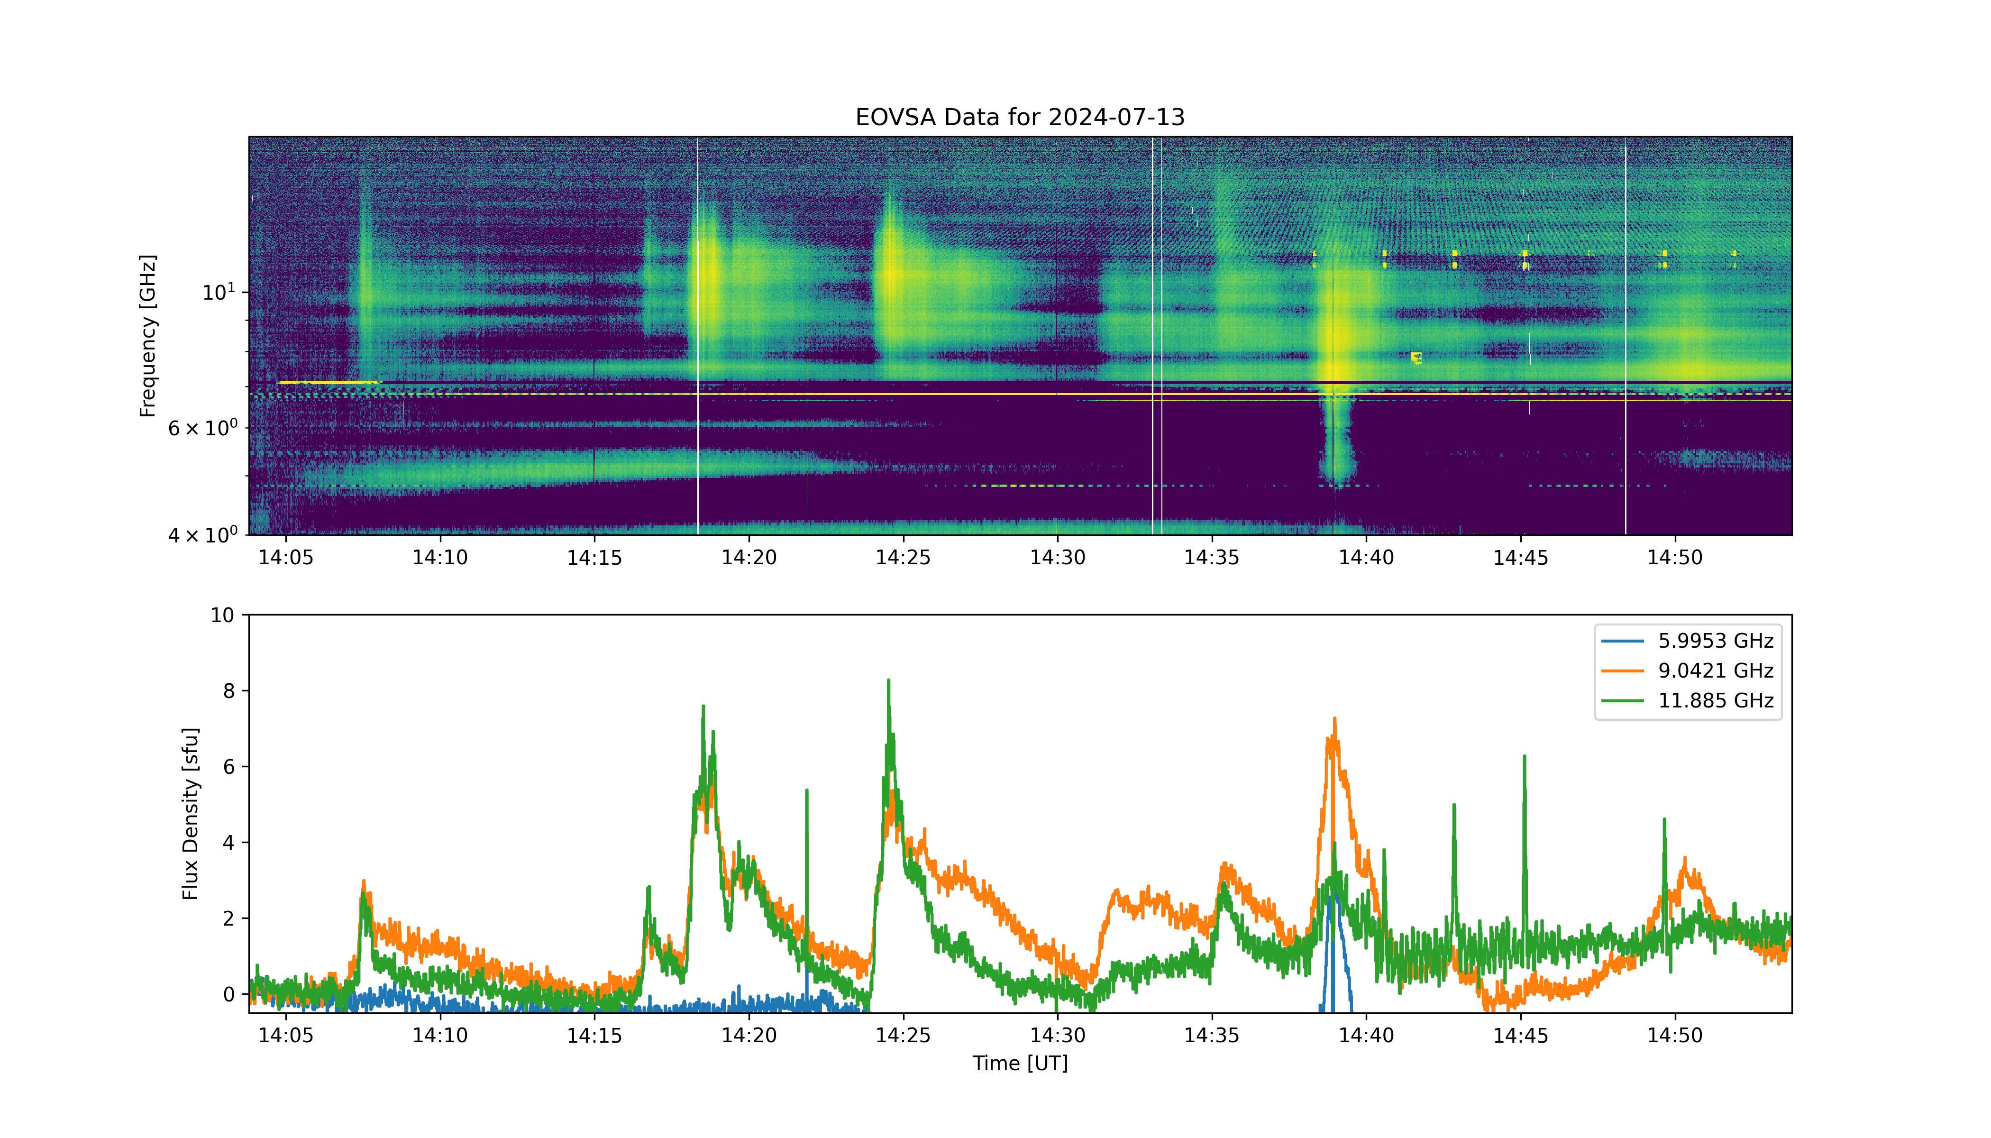This screenshot has height=1138, width=1991.
Task: Click the 14:25 tick under the spectrogram
Action: [903, 557]
